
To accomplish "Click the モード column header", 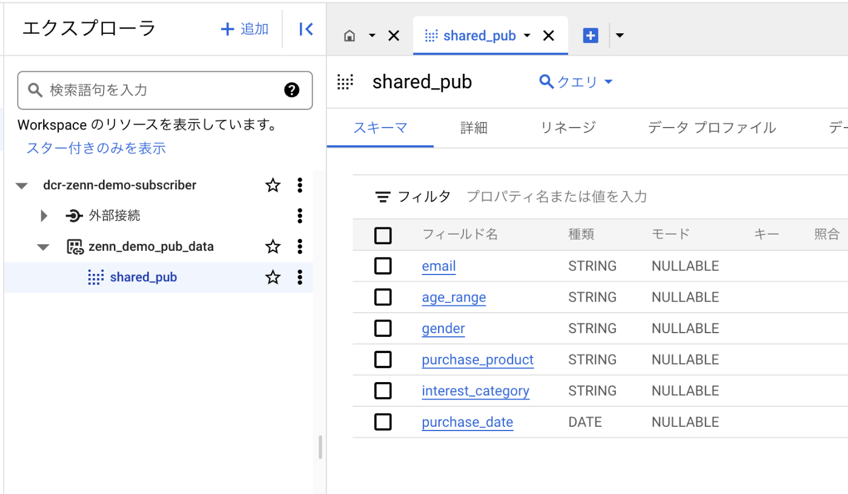I will [x=671, y=235].
